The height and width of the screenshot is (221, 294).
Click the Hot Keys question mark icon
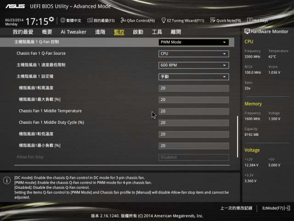click(x=249, y=20)
